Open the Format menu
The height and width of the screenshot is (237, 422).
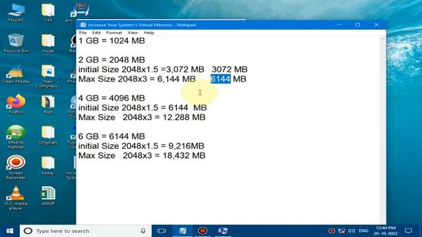click(114, 32)
